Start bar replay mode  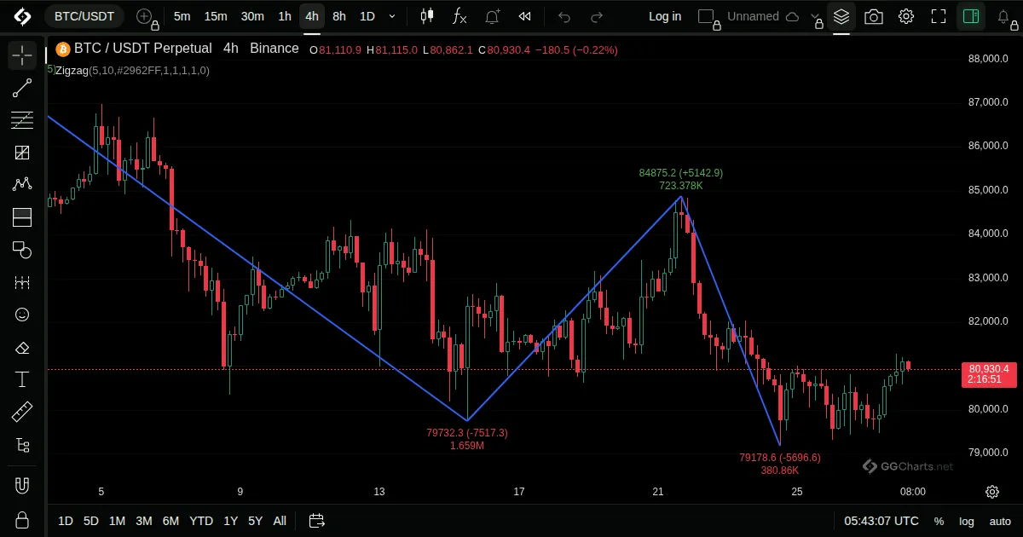[x=525, y=16]
